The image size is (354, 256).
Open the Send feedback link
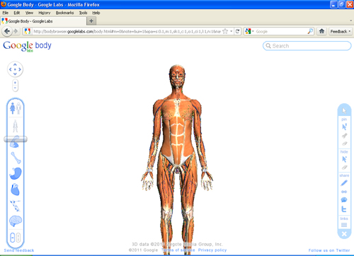coord(19,250)
